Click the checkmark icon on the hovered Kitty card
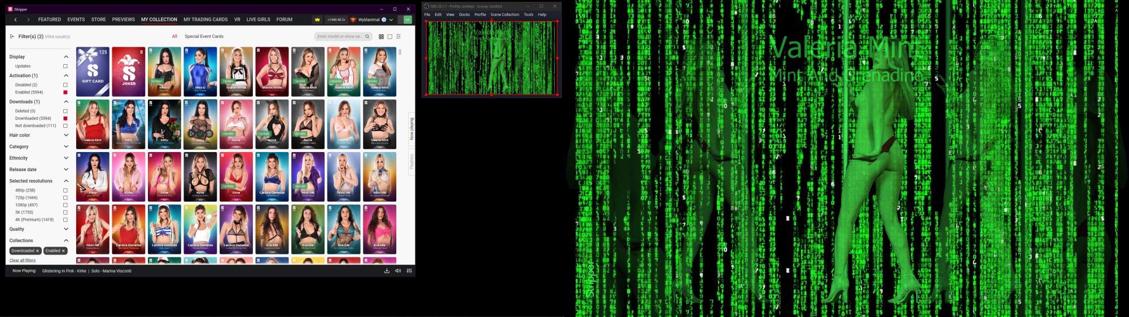 coord(200,134)
